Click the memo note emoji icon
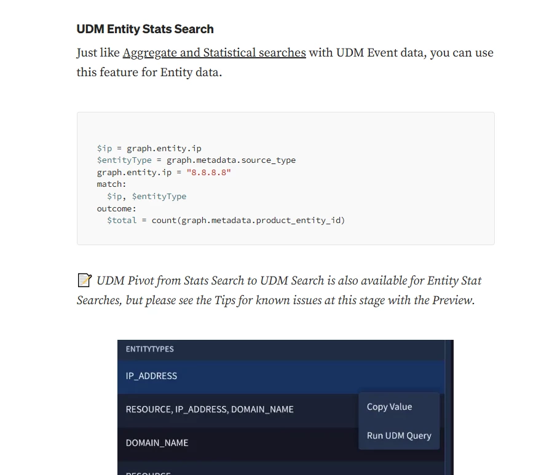 click(84, 280)
